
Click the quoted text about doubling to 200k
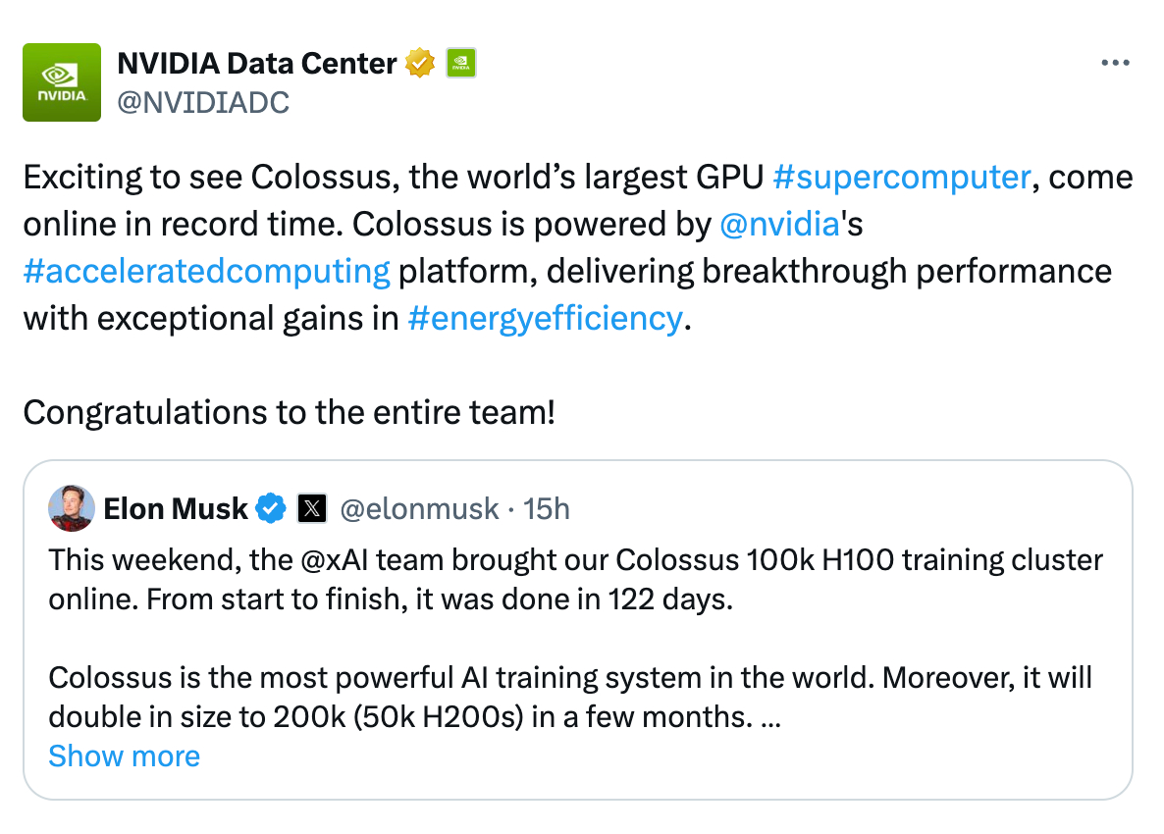[x=570, y=698]
